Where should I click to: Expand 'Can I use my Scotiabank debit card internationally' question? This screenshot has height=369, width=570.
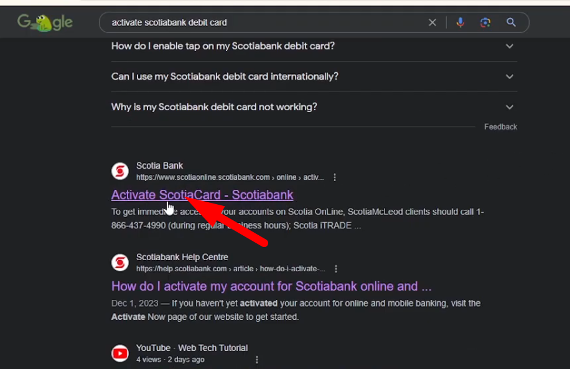314,77
